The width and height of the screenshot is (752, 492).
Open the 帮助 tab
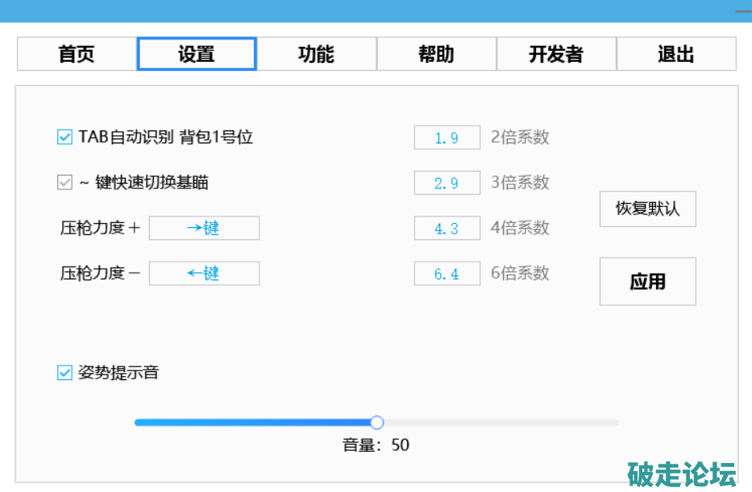click(436, 55)
